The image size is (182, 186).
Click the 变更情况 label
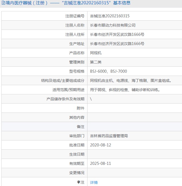coord(77,173)
